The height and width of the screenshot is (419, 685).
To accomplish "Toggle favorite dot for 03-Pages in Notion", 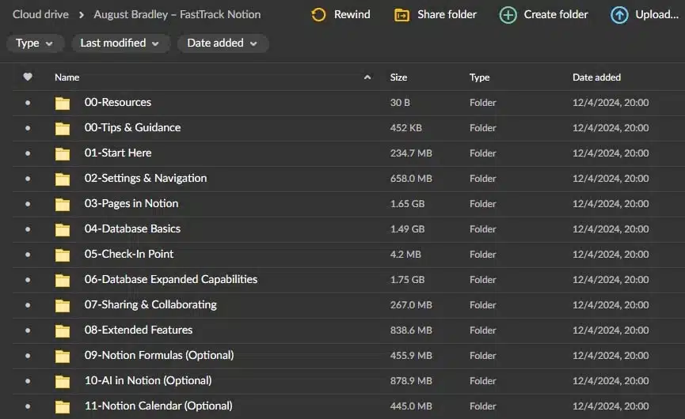I will tap(28, 204).
